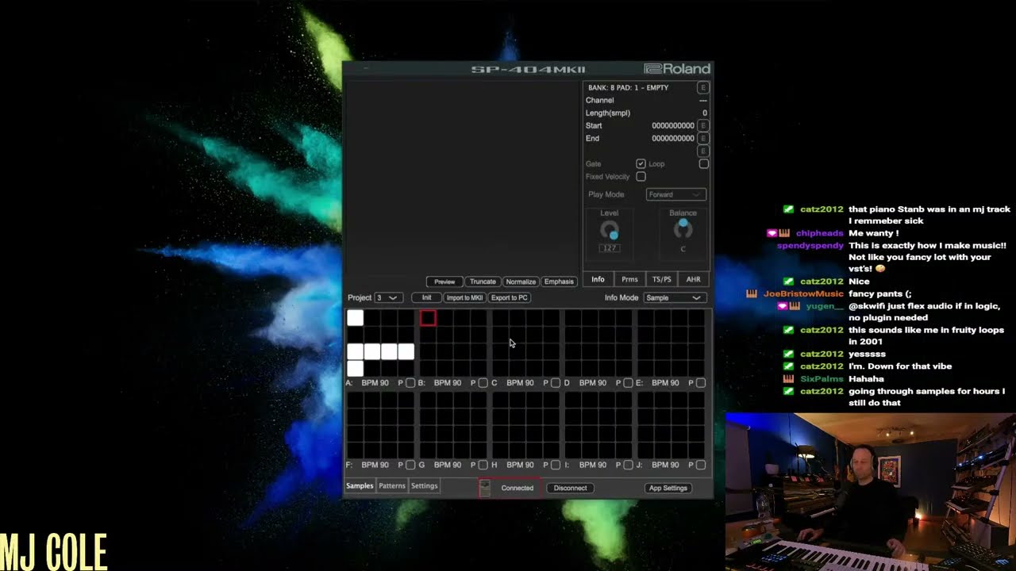Tick the P checkbox for bank J
This screenshot has height=571, width=1016.
[701, 465]
